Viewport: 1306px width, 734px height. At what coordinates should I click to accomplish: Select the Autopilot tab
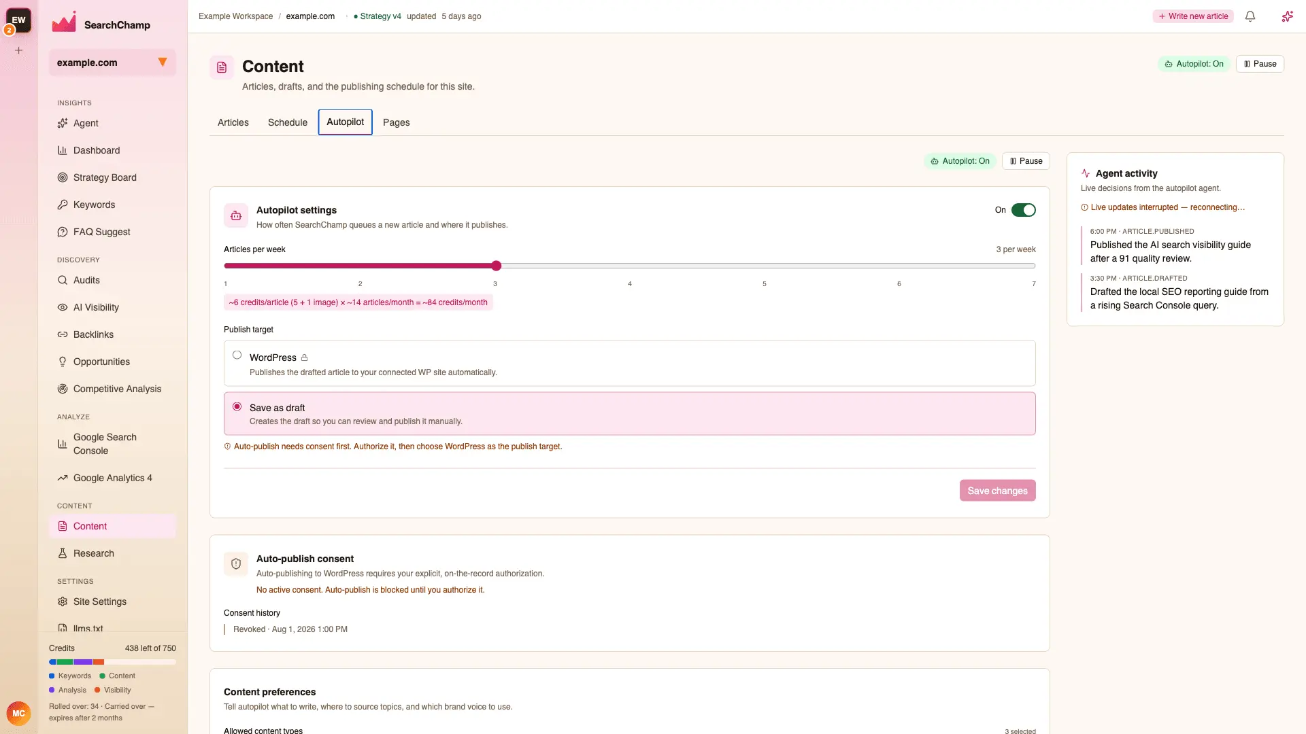[x=346, y=122]
